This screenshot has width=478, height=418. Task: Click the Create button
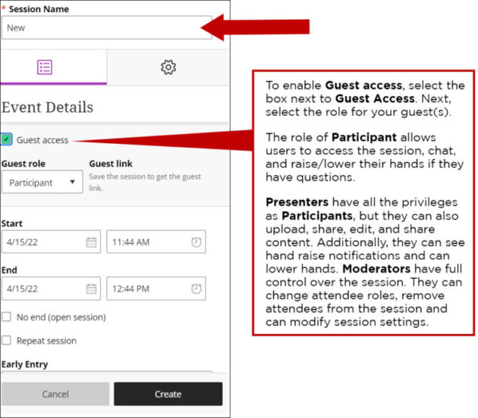click(168, 394)
